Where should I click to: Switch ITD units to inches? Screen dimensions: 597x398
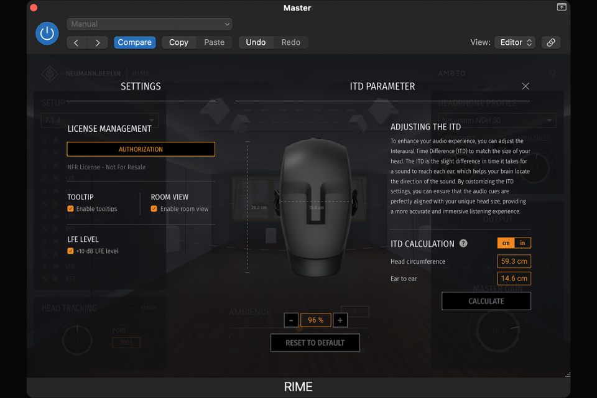tap(522, 243)
